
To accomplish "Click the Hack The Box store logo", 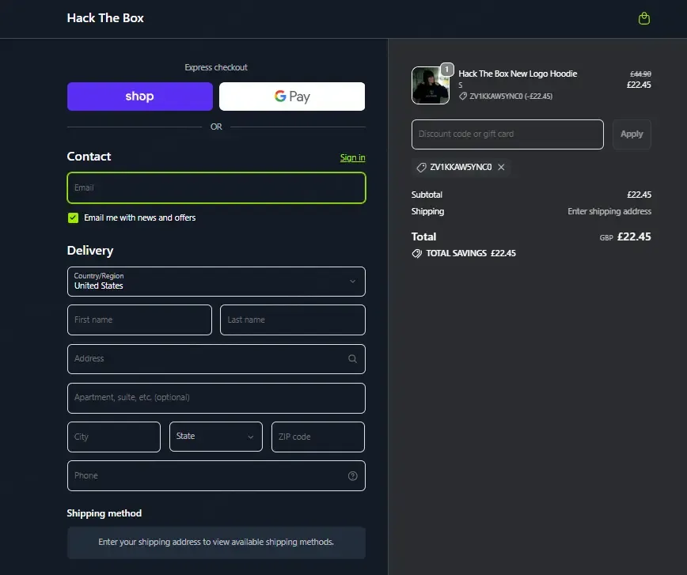I will click(105, 18).
